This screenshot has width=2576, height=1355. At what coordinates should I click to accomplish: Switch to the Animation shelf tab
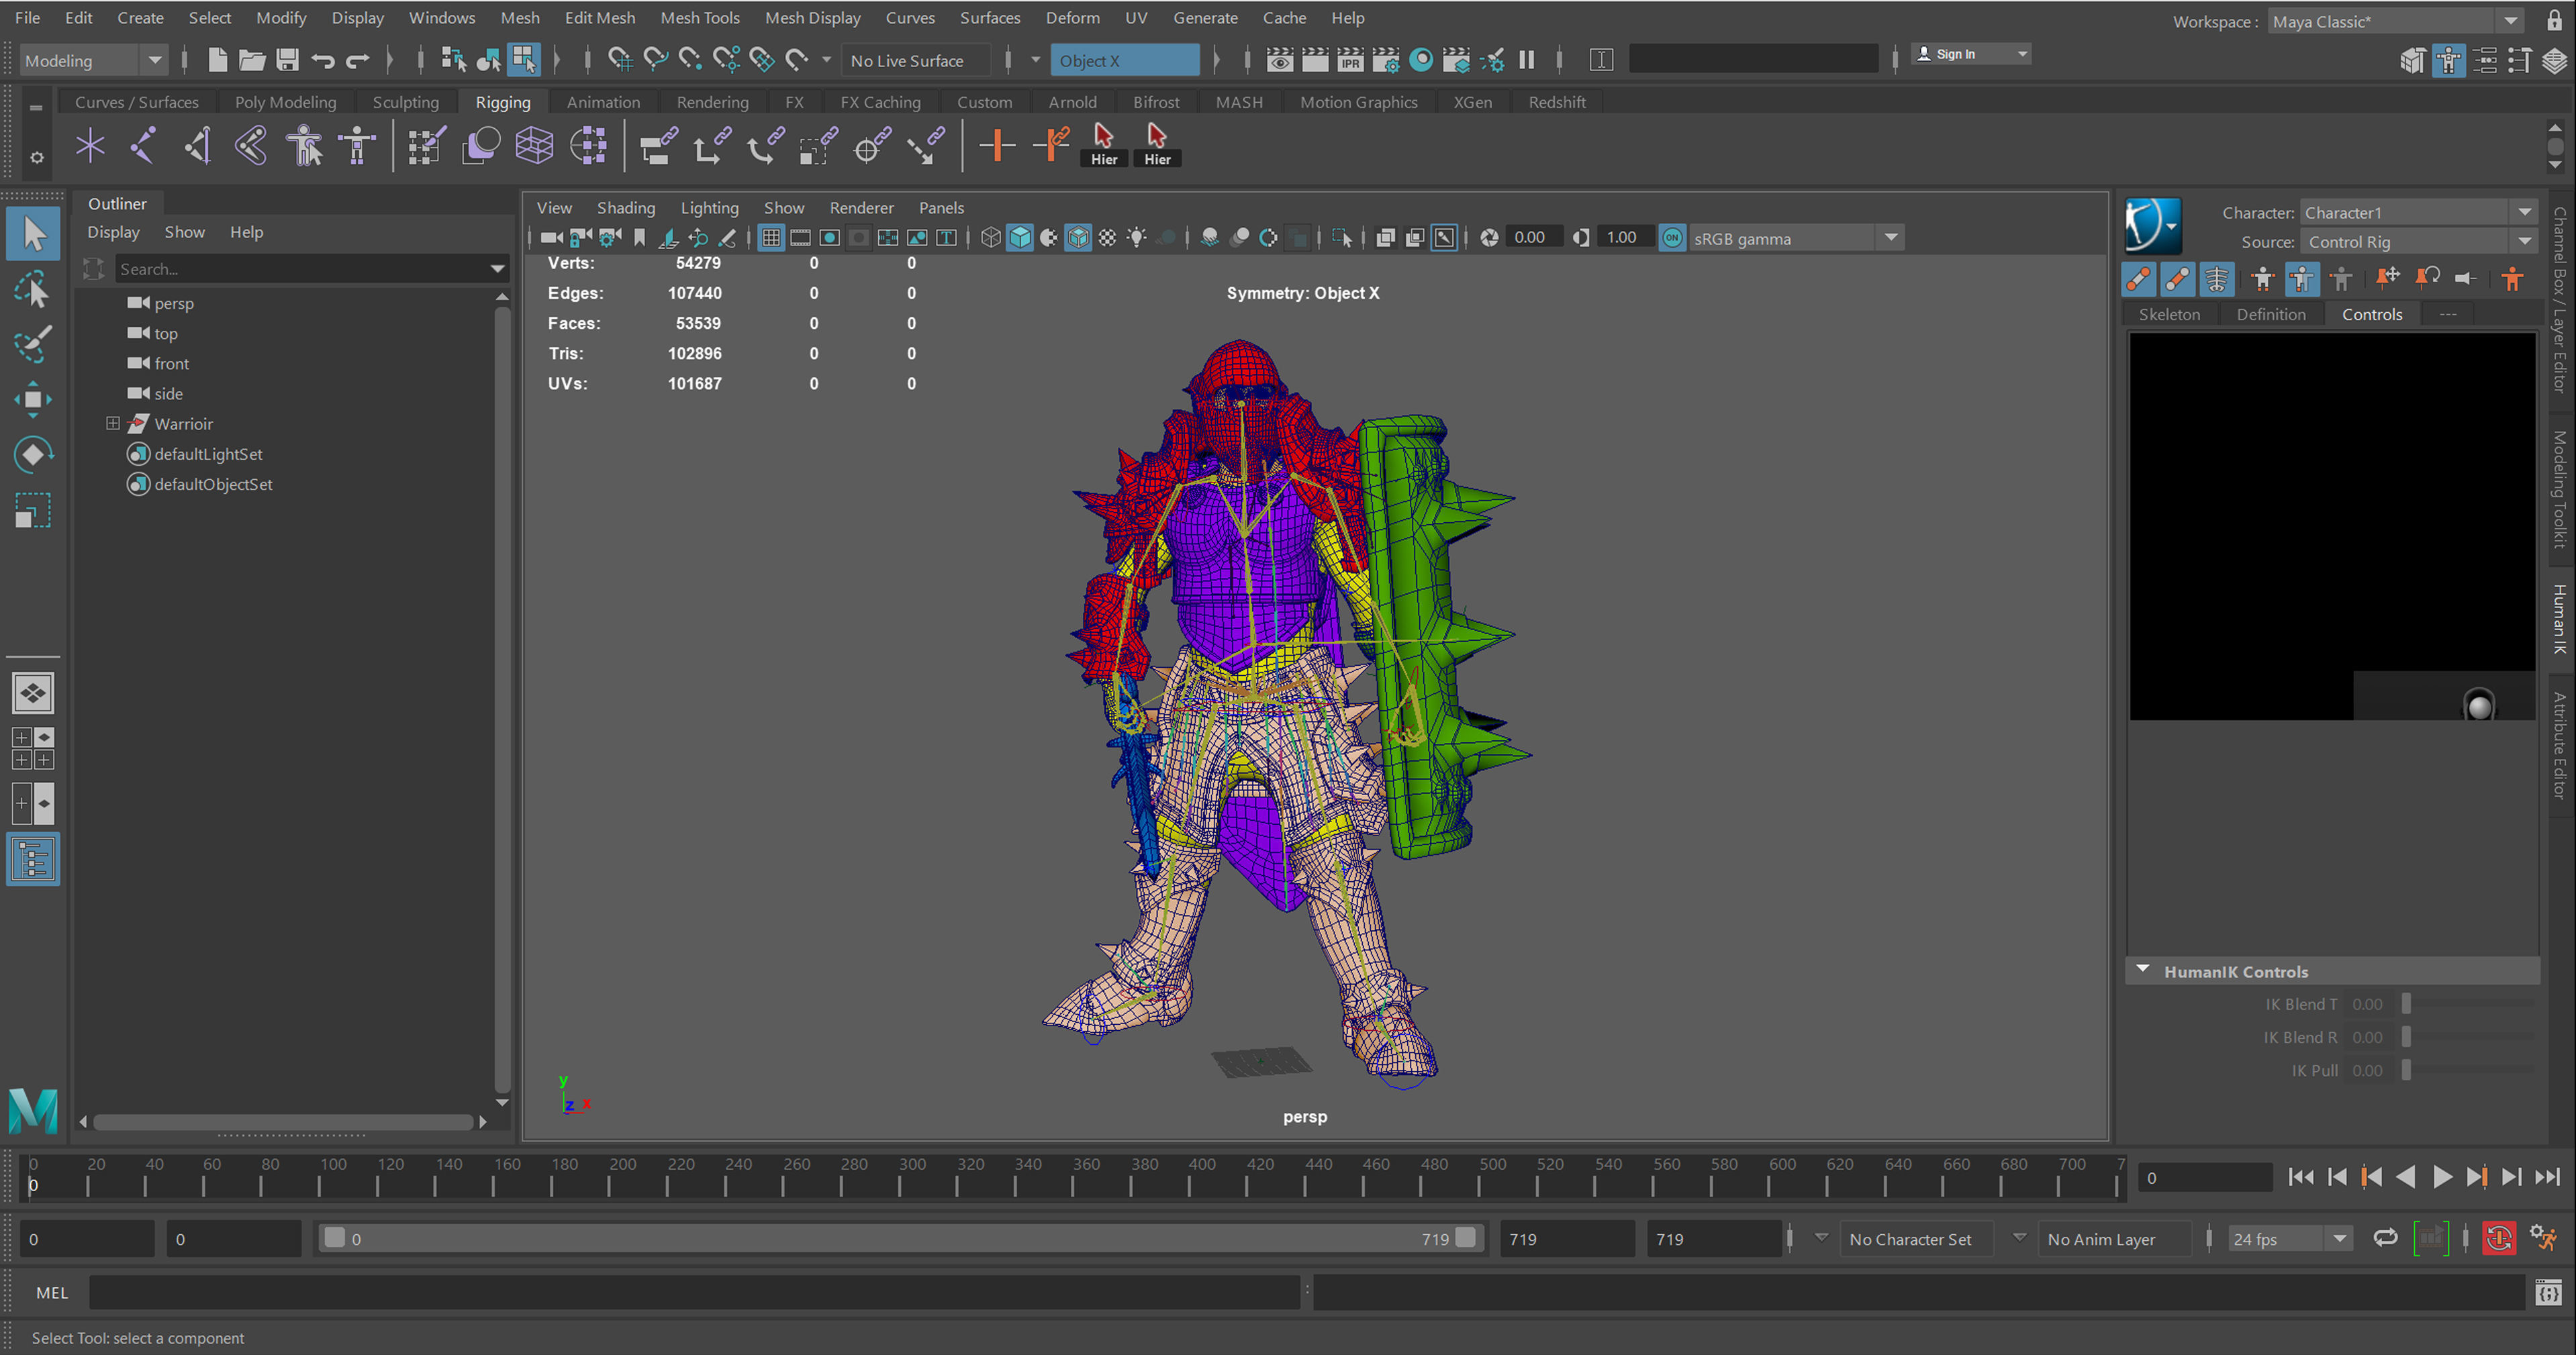pos(603,102)
